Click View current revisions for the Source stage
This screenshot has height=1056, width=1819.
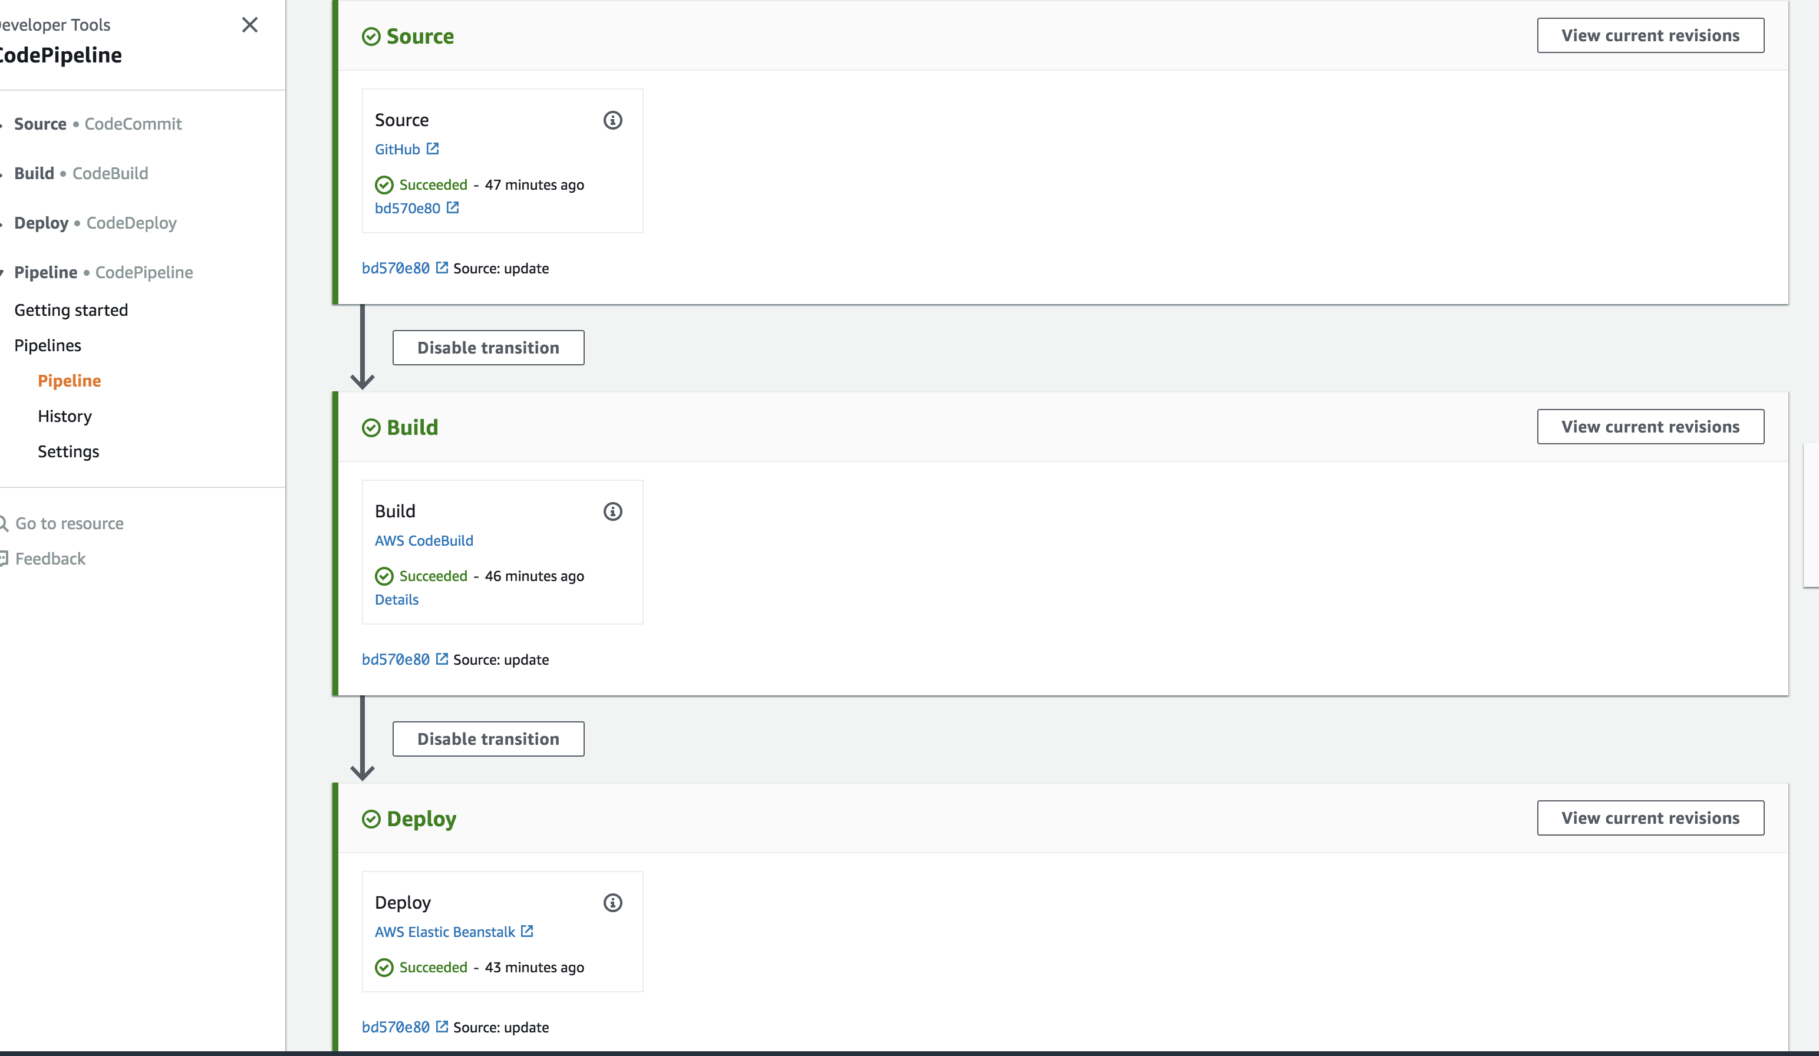(x=1651, y=35)
